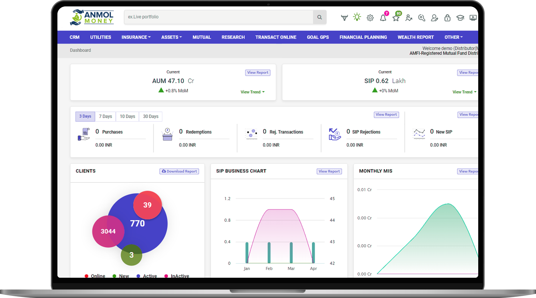Open the graduation cap learning icon
The height and width of the screenshot is (298, 536).
(460, 18)
